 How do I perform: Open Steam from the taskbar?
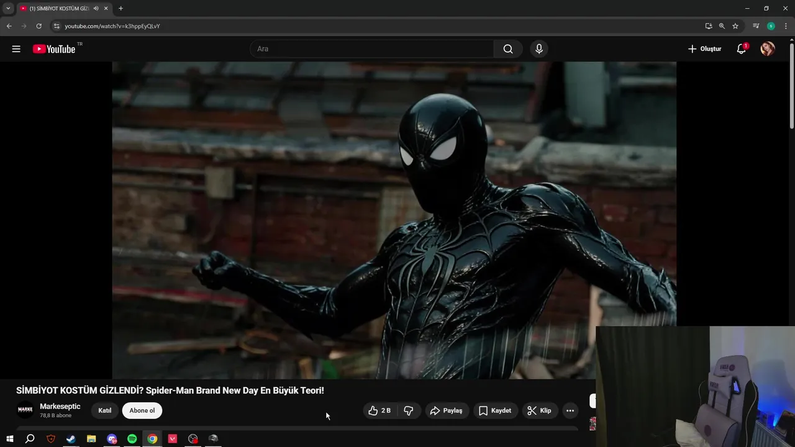[71, 439]
